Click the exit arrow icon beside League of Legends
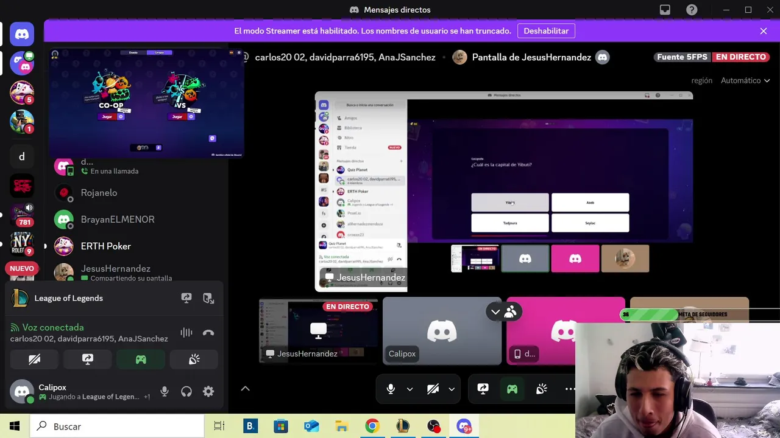The image size is (780, 438). click(x=208, y=298)
